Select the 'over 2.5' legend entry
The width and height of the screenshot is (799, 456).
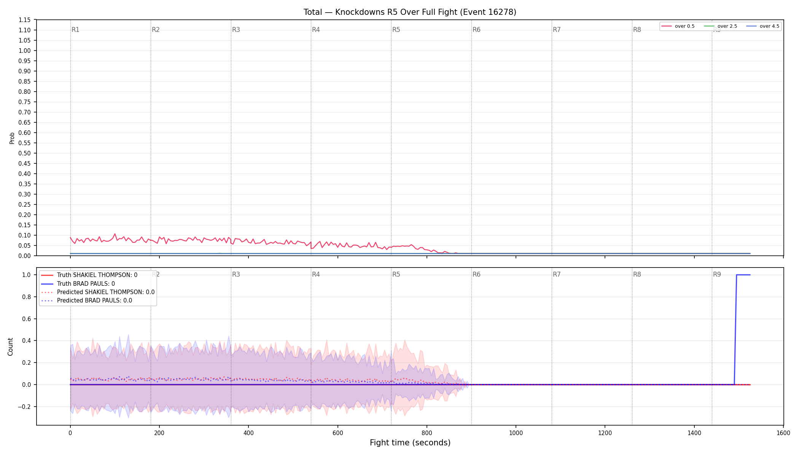(721, 26)
